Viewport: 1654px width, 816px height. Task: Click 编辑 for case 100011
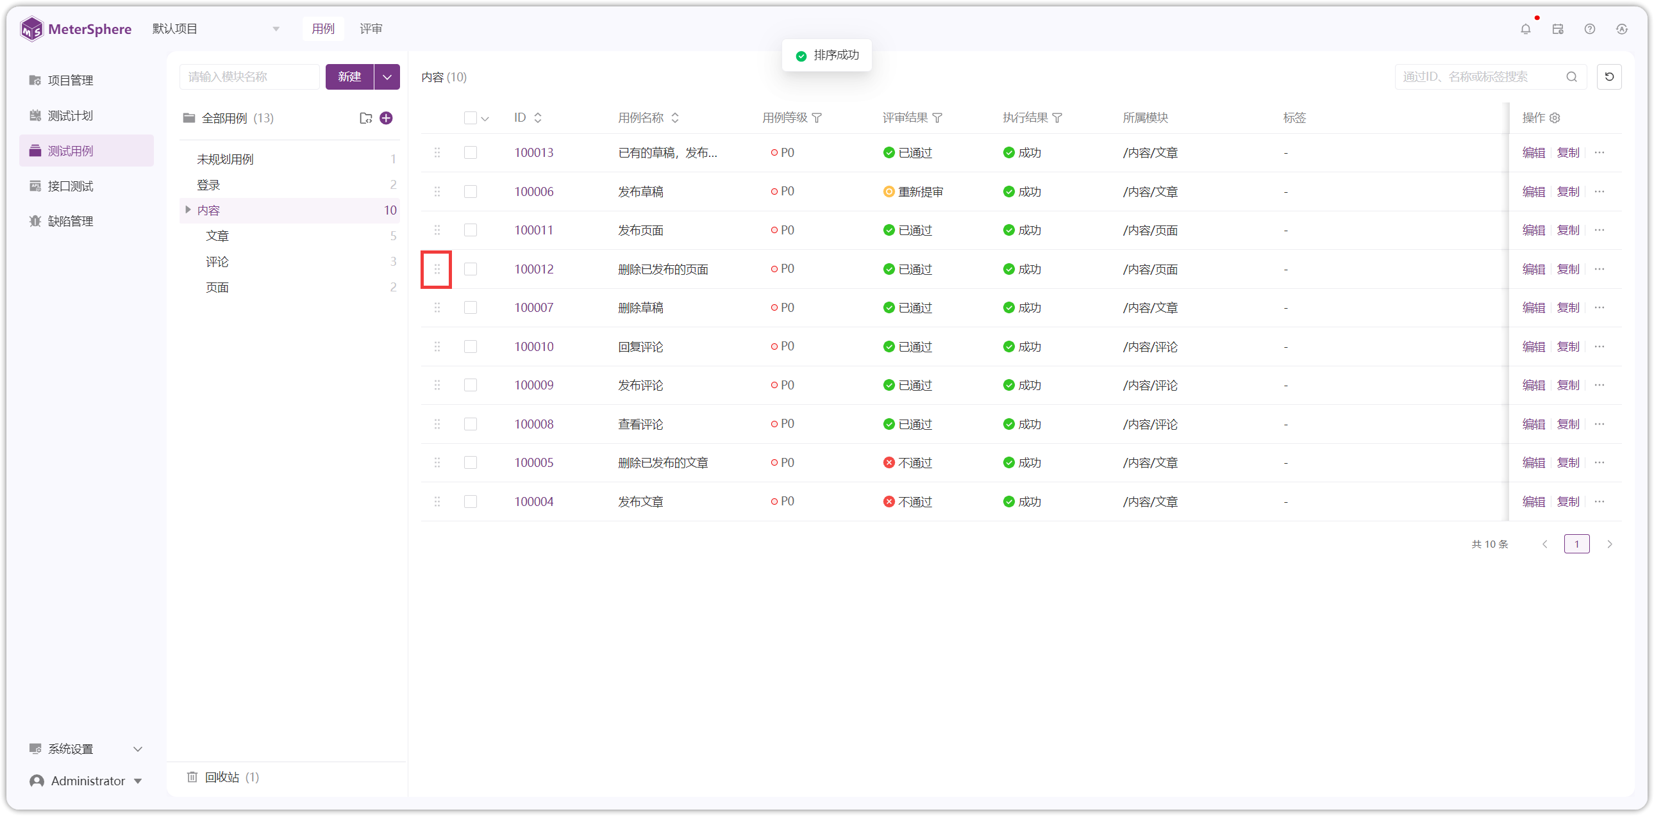point(1533,231)
